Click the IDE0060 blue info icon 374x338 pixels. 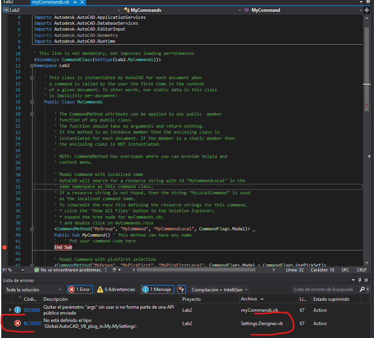coord(18,310)
